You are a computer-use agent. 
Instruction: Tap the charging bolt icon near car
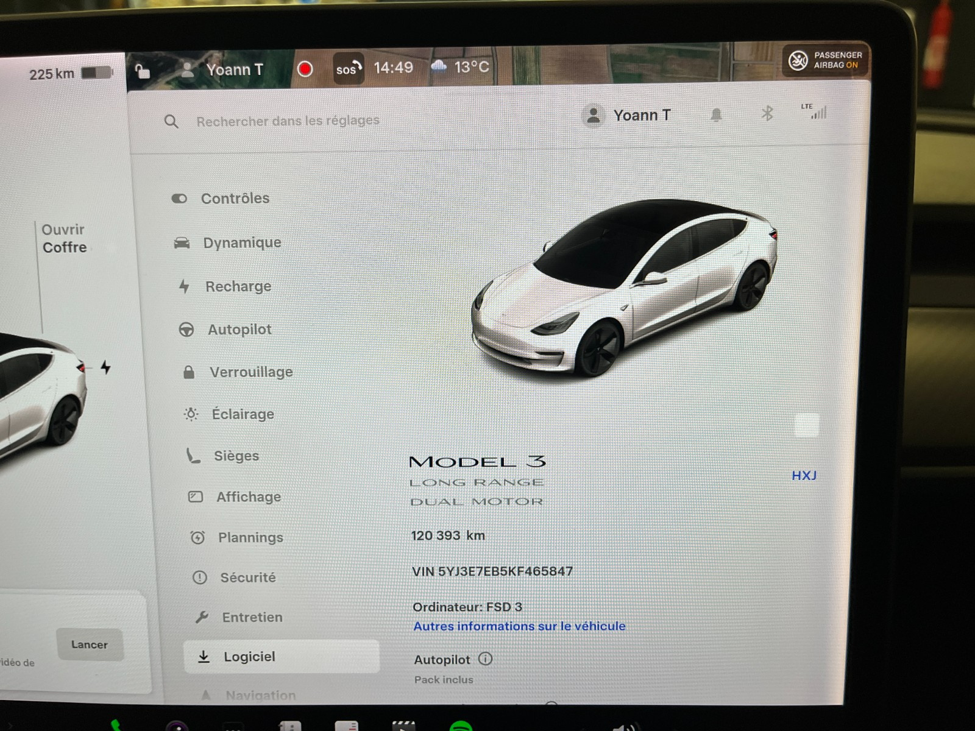106,367
